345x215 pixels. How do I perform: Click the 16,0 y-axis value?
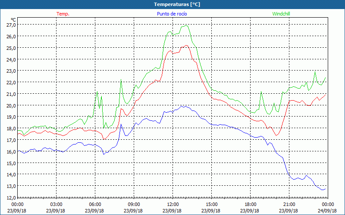[x=11, y=152]
